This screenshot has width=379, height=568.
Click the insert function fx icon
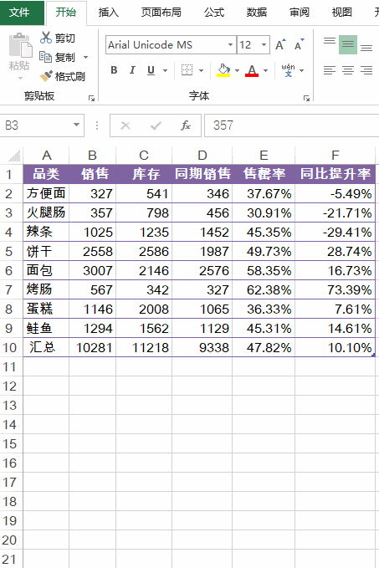click(x=186, y=125)
